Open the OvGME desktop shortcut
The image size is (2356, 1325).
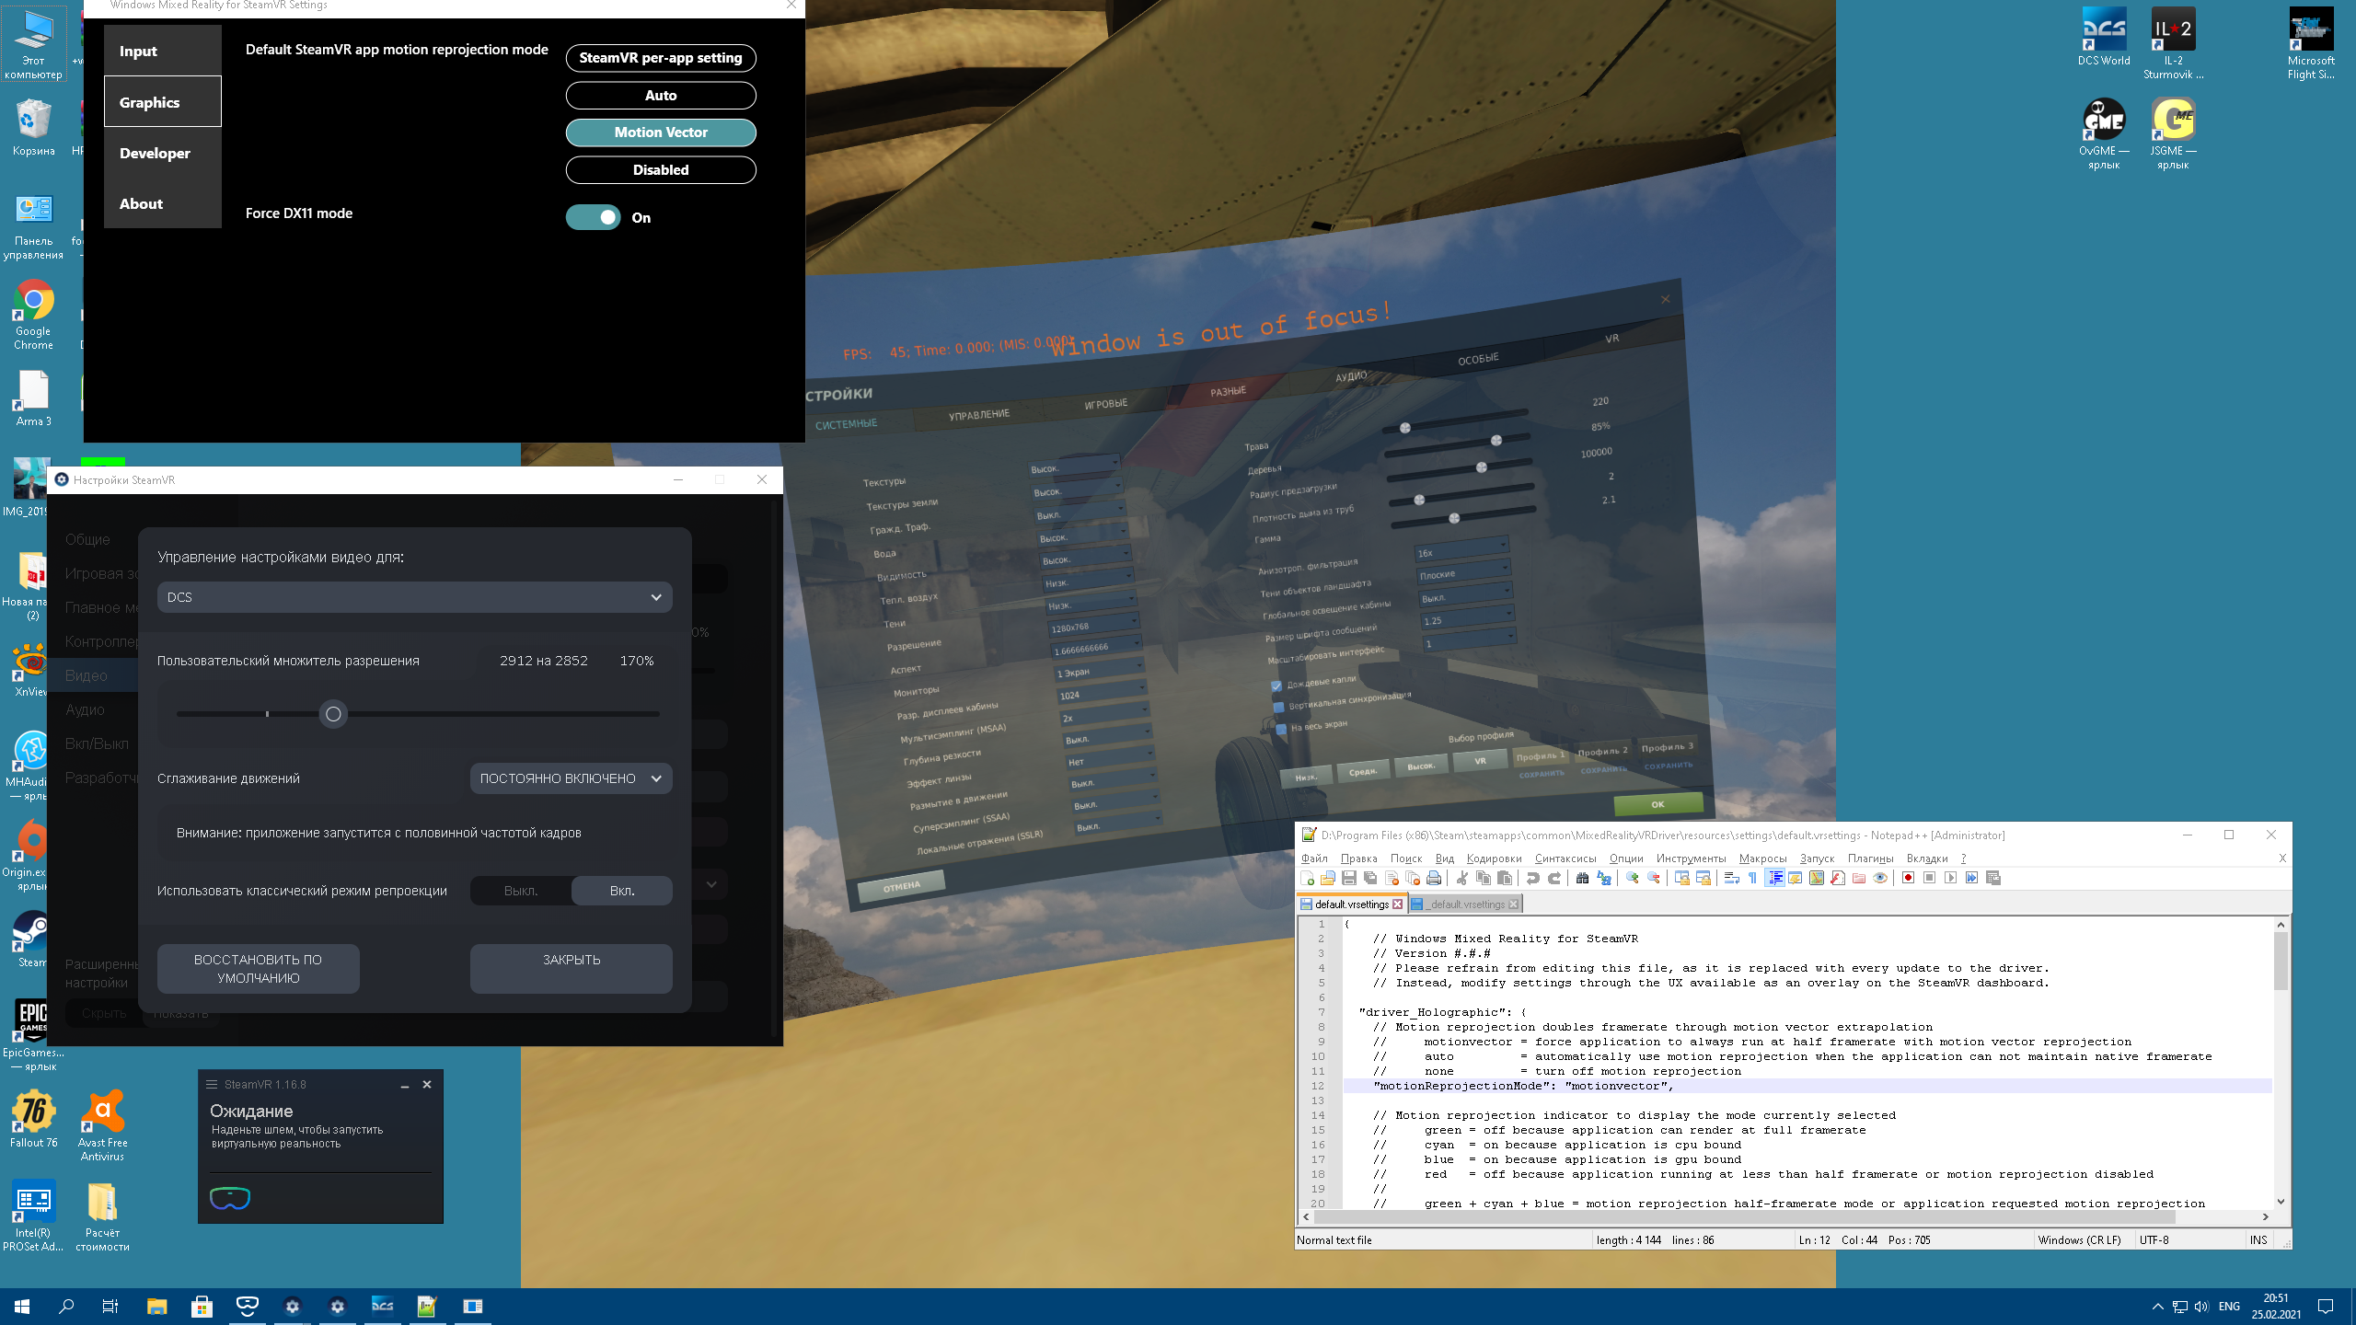[2104, 134]
